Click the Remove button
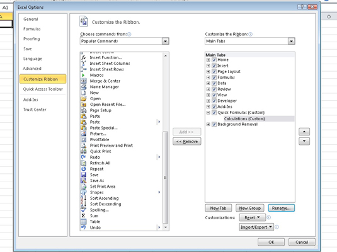 coord(187,142)
